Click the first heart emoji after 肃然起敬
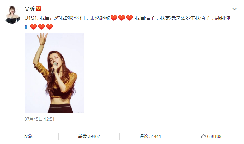 [x=114, y=18]
